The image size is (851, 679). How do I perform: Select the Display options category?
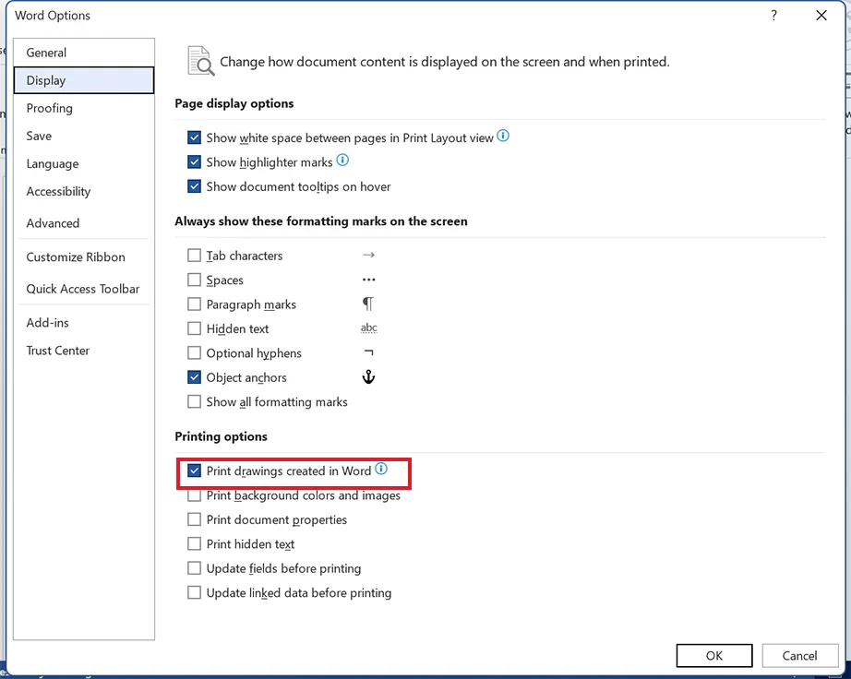pos(84,80)
